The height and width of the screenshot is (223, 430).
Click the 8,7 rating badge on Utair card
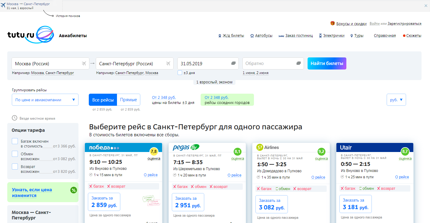click(x=405, y=151)
